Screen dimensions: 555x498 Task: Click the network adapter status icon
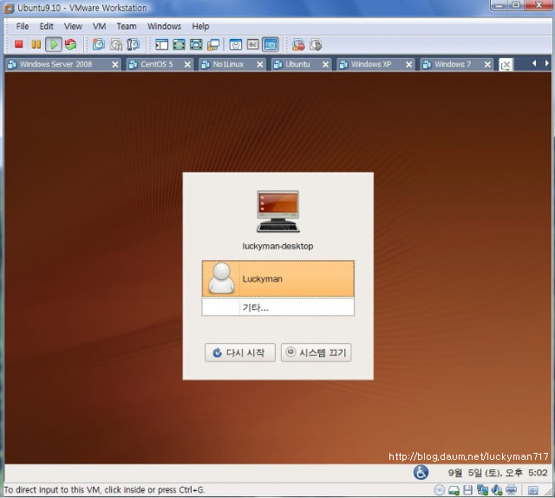pyautogui.click(x=482, y=490)
